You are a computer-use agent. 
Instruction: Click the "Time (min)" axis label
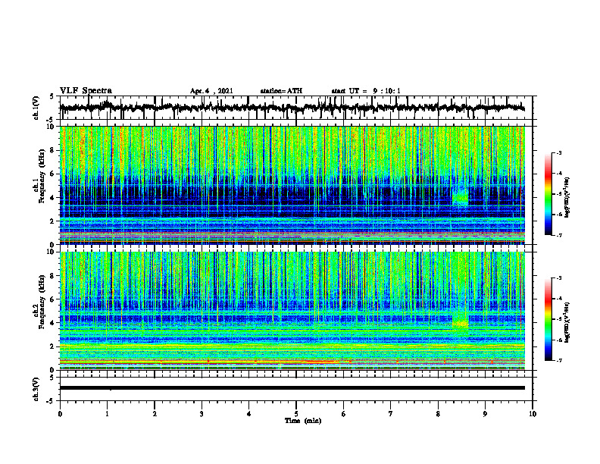click(303, 421)
